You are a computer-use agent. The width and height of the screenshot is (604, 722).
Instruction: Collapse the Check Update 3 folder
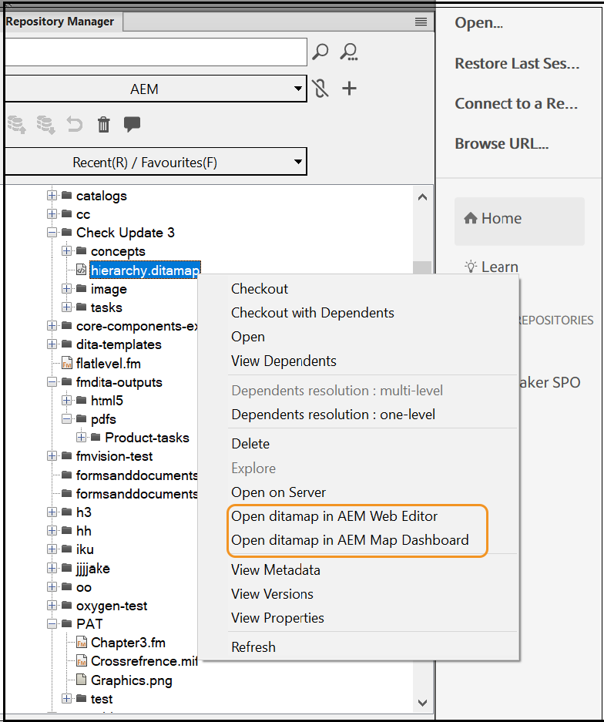click(52, 233)
